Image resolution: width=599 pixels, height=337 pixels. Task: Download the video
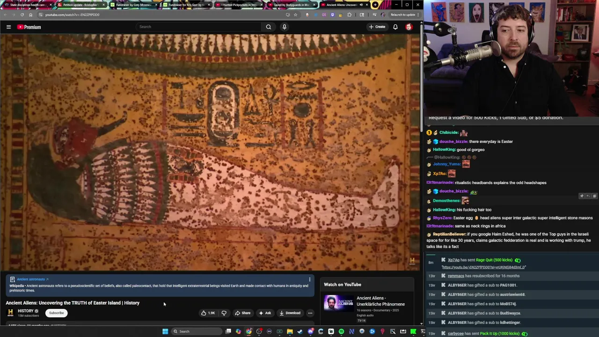(x=290, y=313)
